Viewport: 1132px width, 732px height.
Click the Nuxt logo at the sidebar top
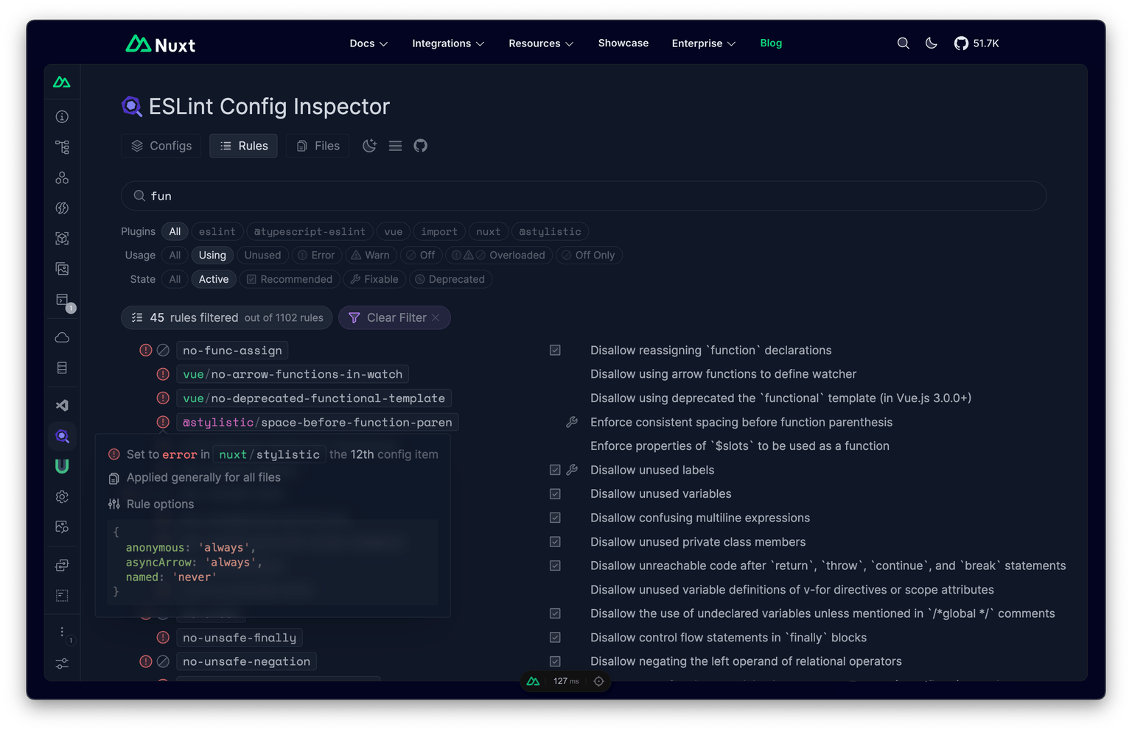tap(62, 81)
